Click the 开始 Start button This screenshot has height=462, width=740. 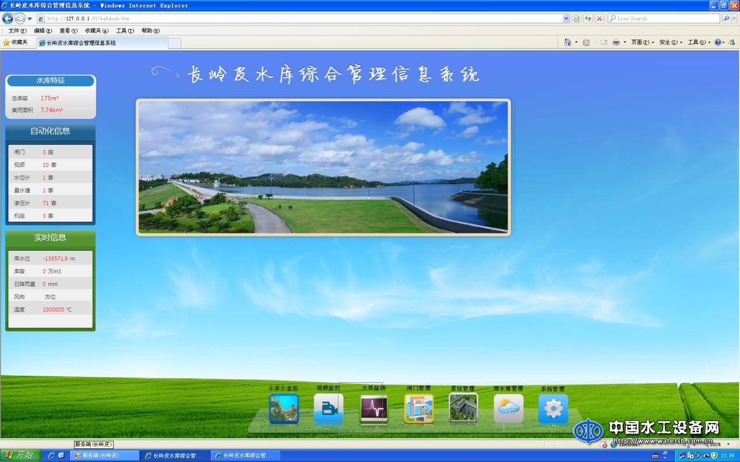coord(21,455)
